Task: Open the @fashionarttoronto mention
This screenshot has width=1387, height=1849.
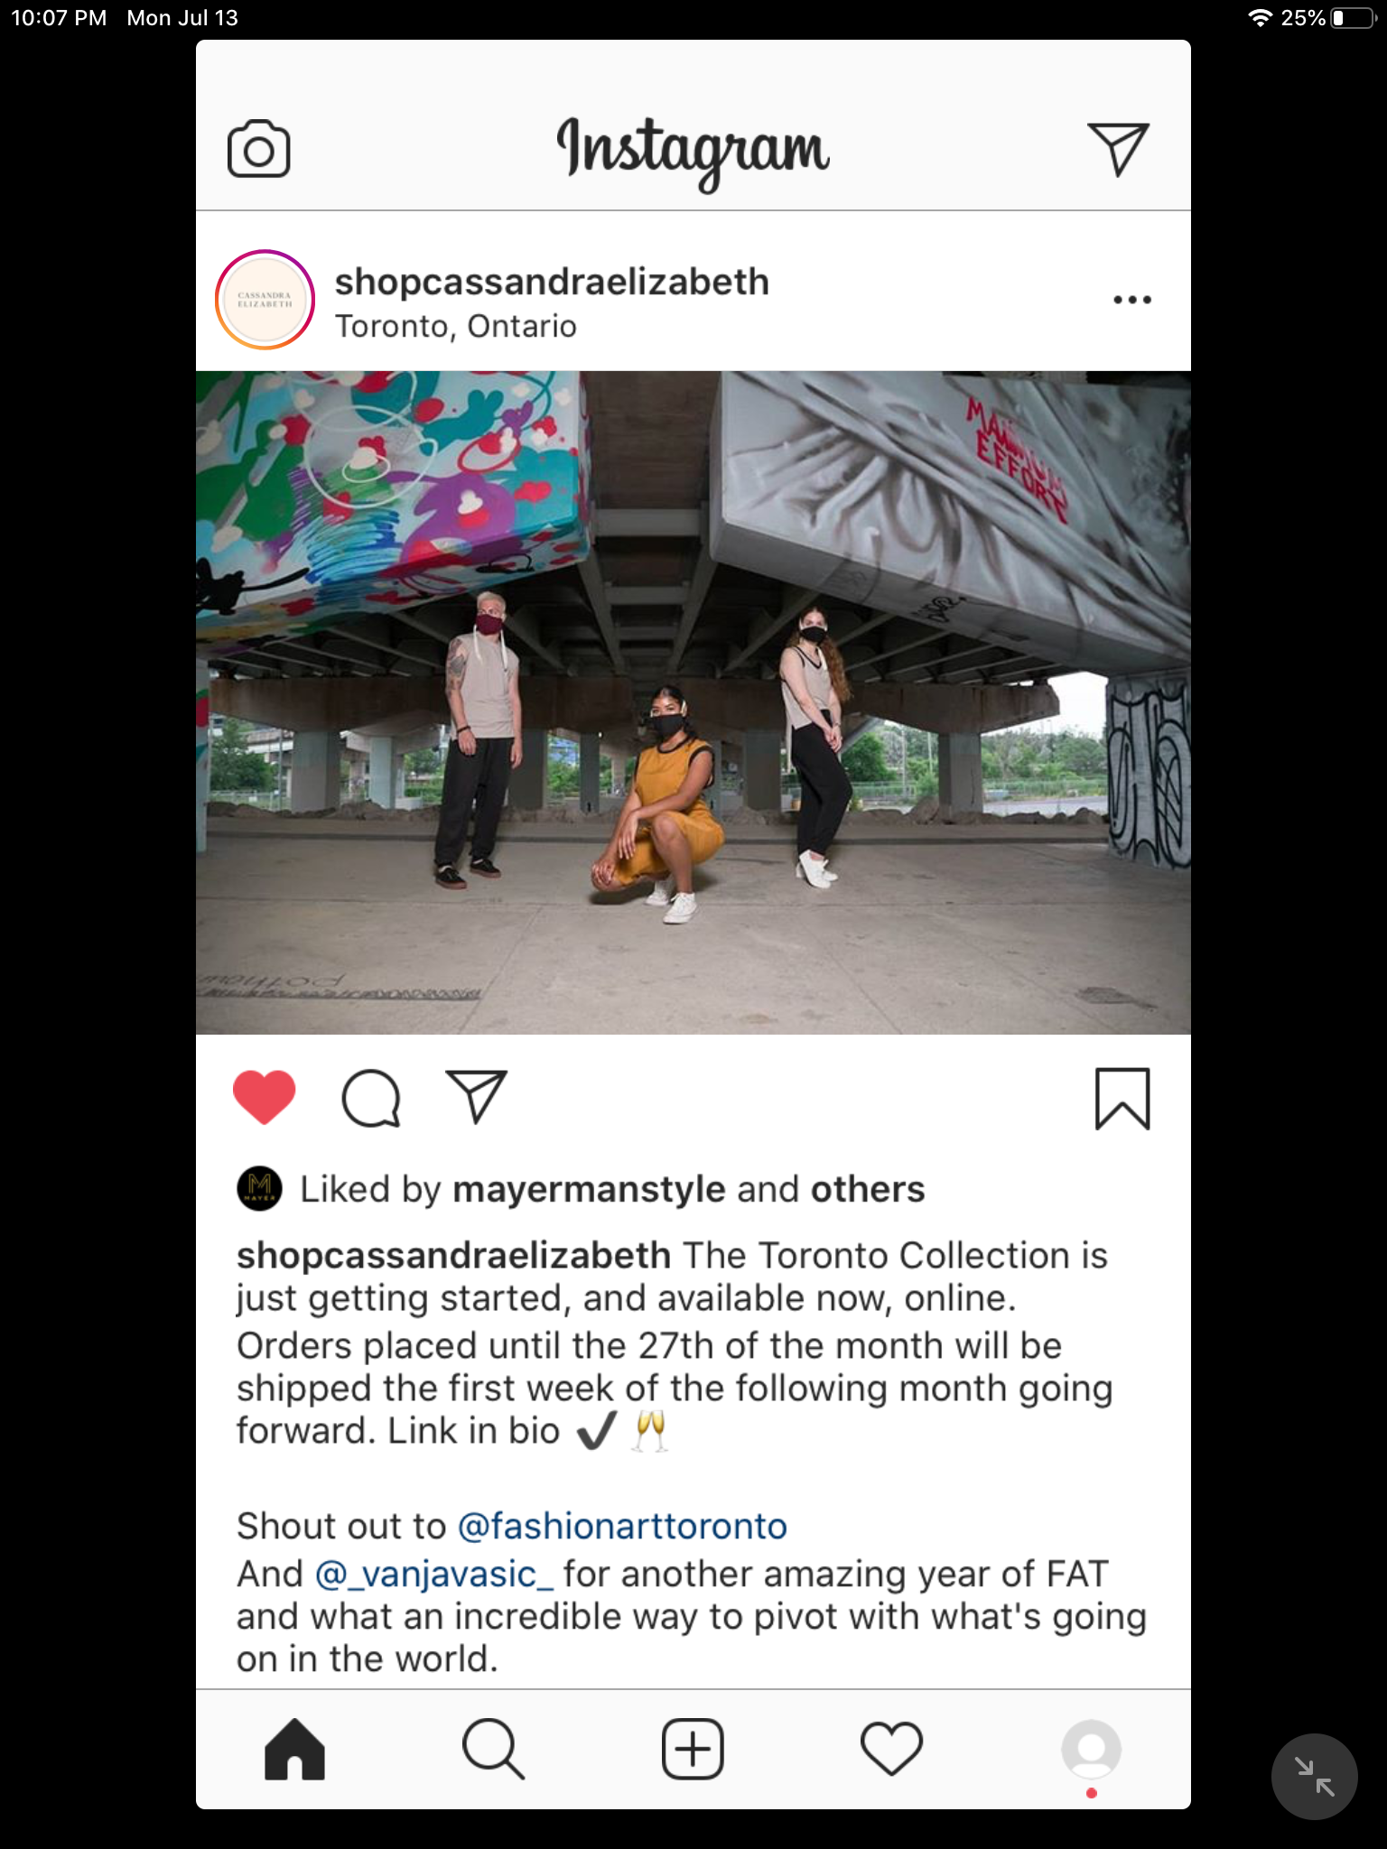Action: tap(622, 1526)
